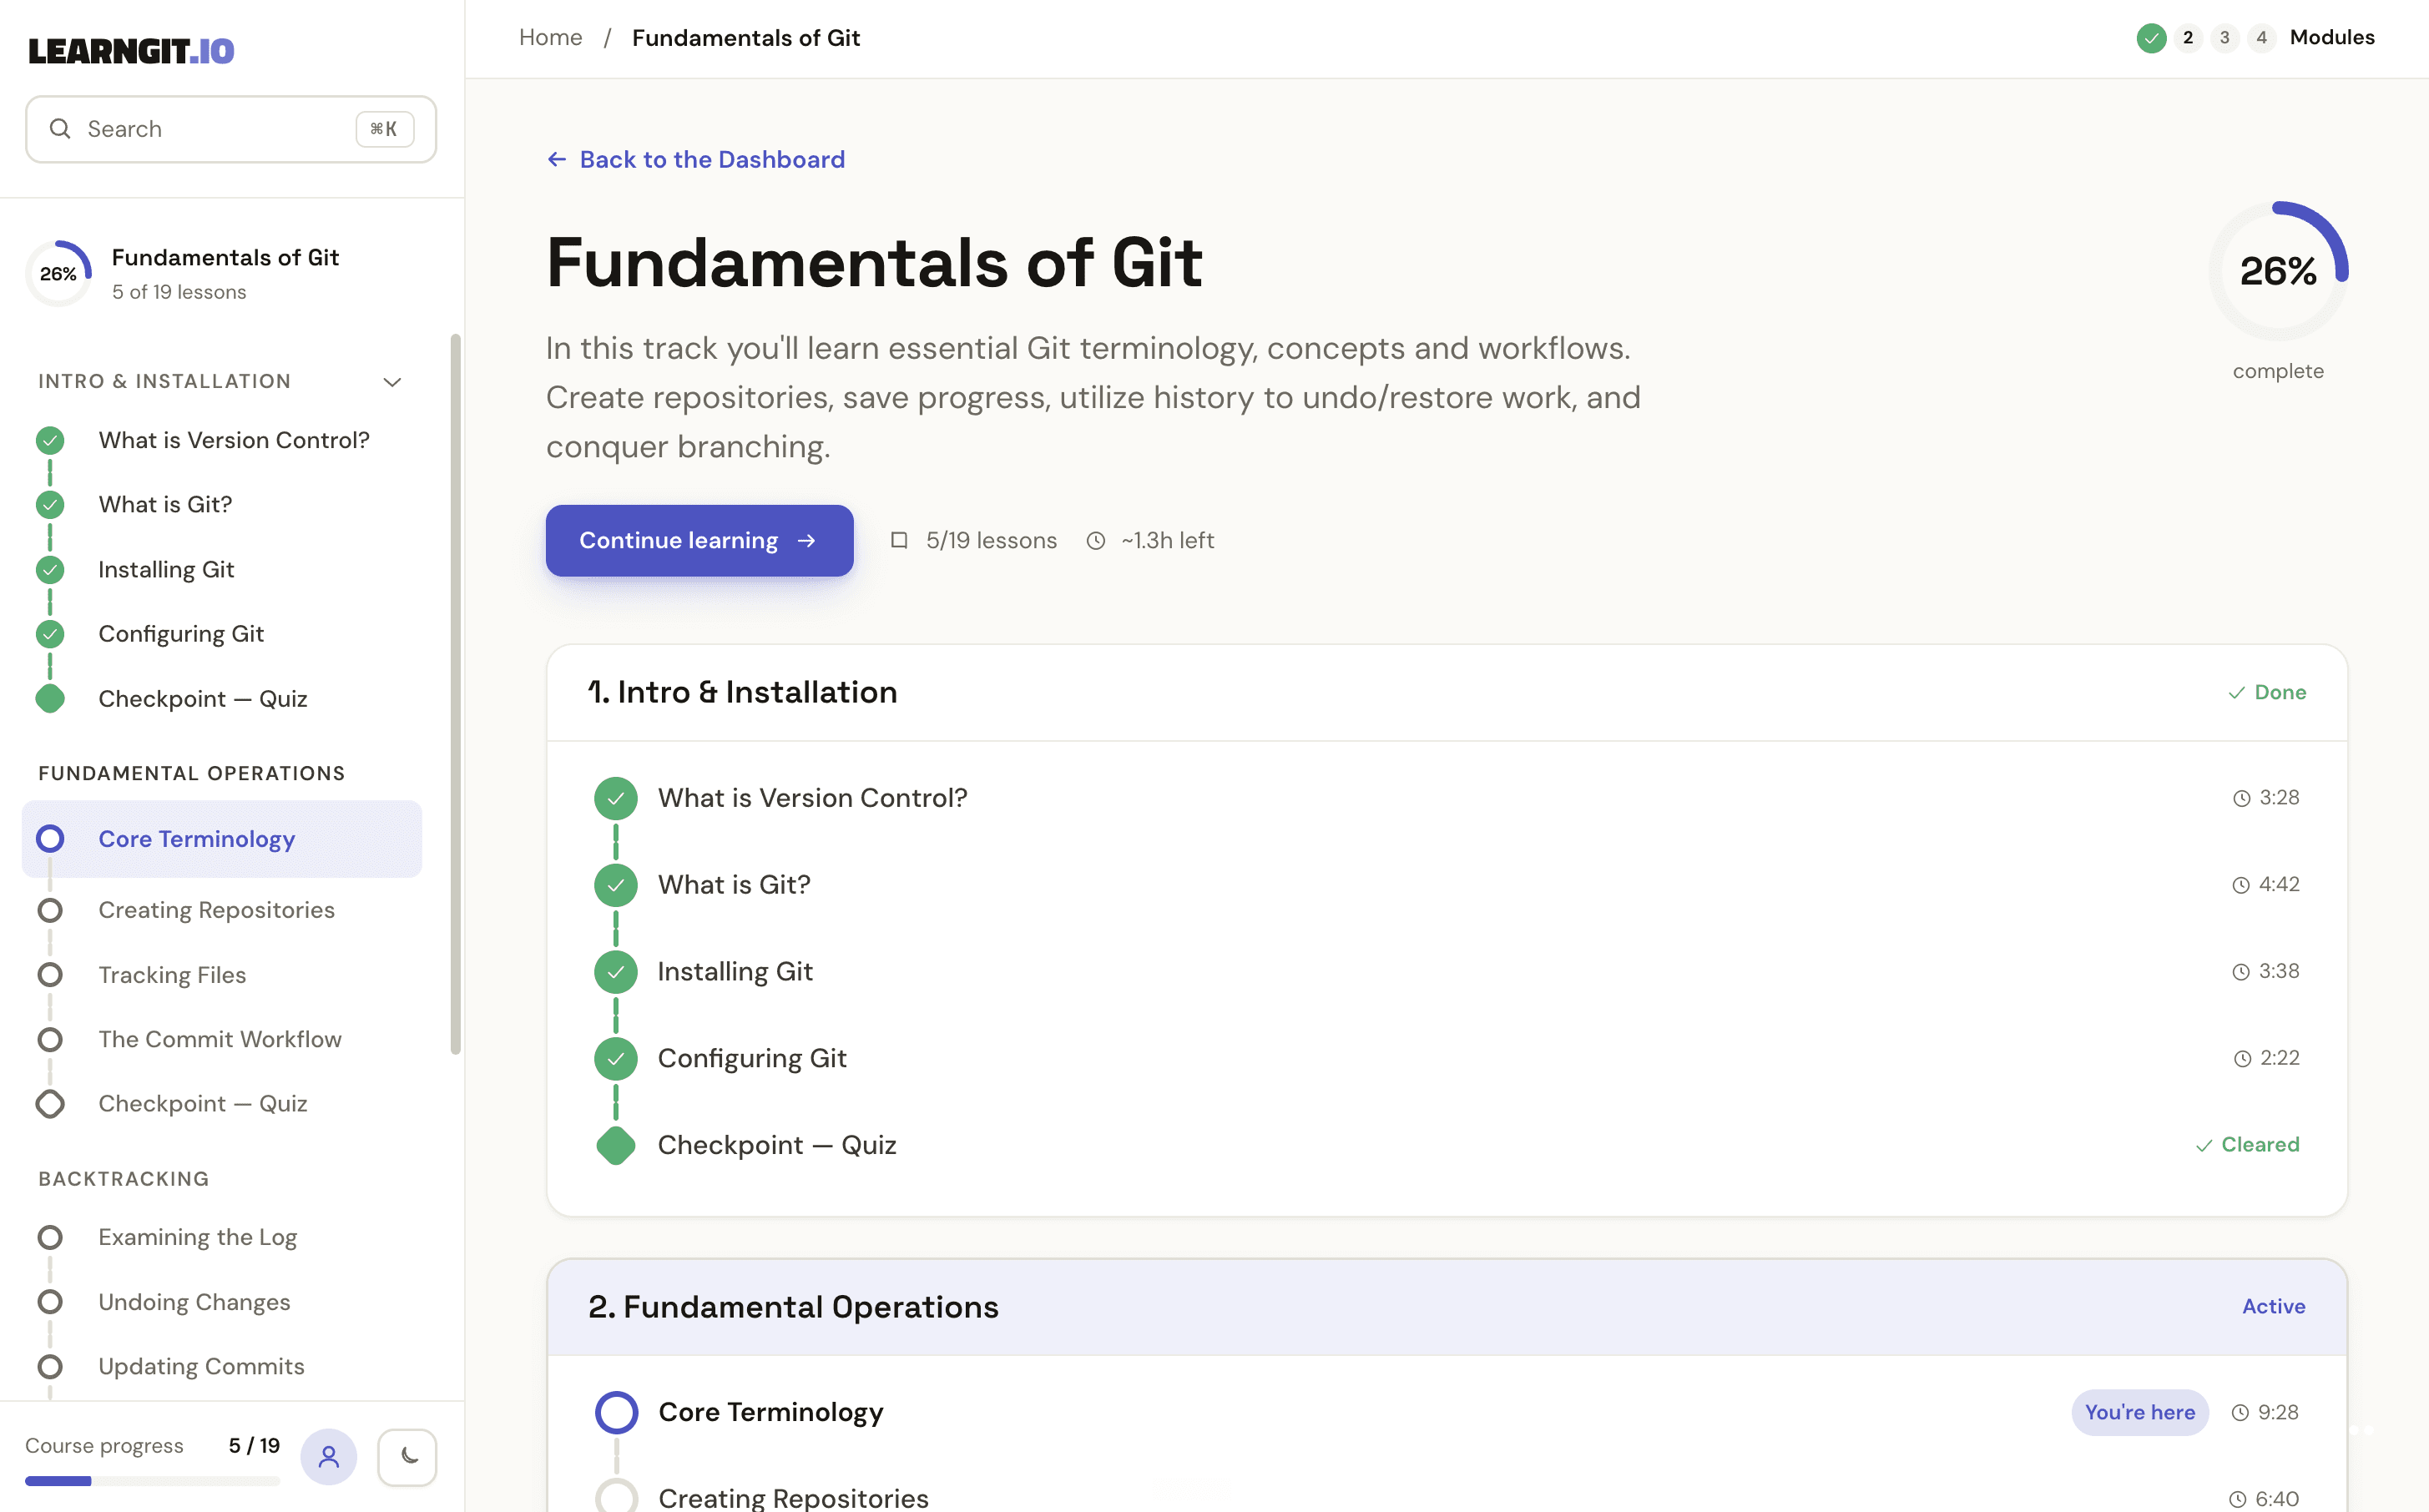Click the sidebar scrollbar
This screenshot has width=2429, height=1512.
pos(456,694)
